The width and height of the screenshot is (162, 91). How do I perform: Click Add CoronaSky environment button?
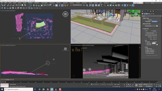[151, 35]
